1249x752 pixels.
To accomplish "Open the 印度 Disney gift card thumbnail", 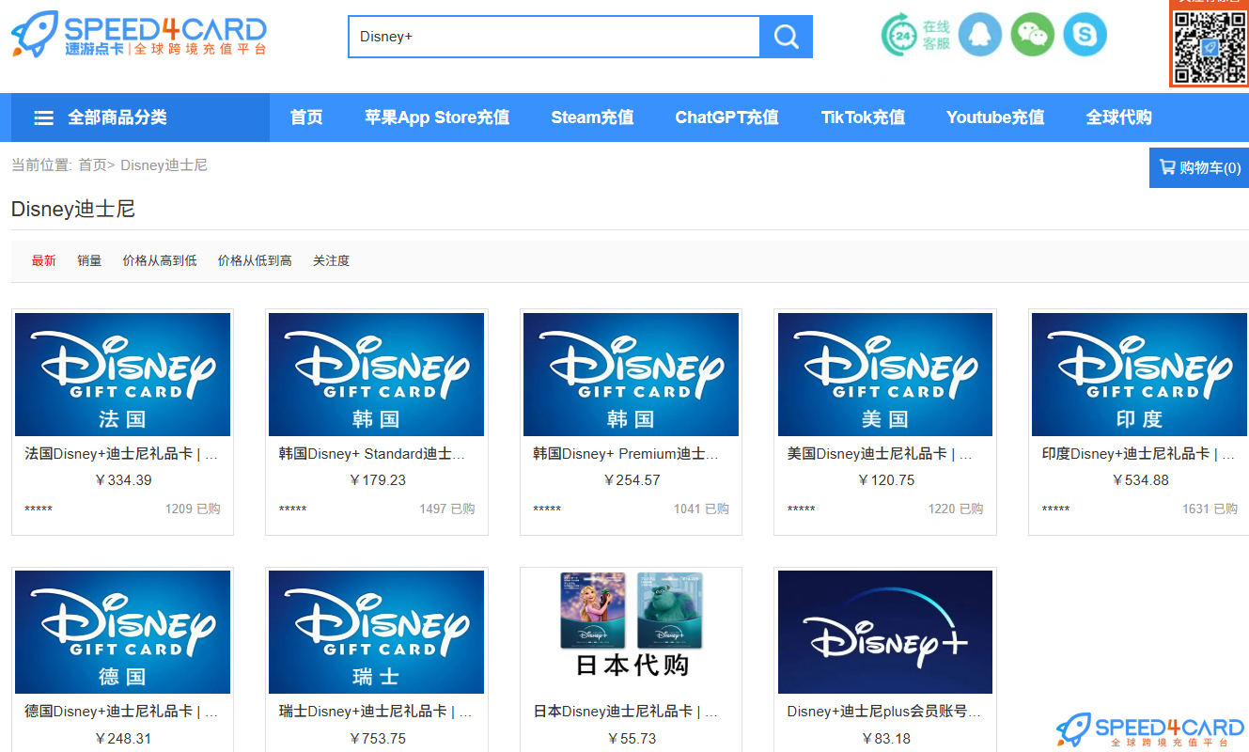I will [1139, 374].
